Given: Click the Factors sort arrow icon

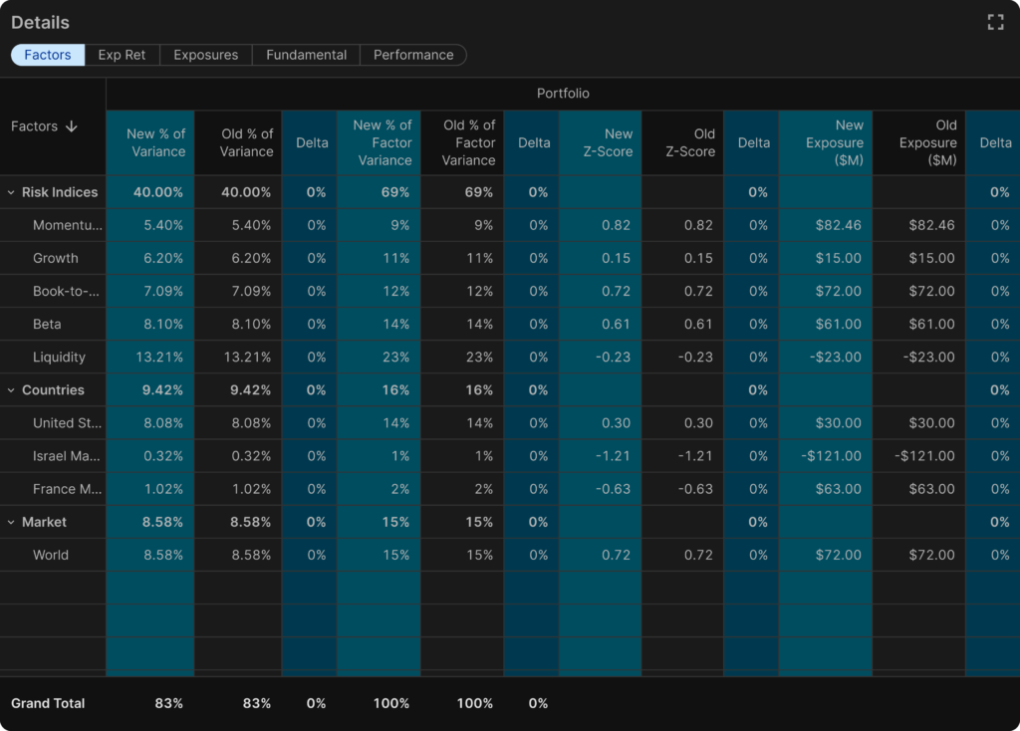Looking at the screenshot, I should coord(72,126).
